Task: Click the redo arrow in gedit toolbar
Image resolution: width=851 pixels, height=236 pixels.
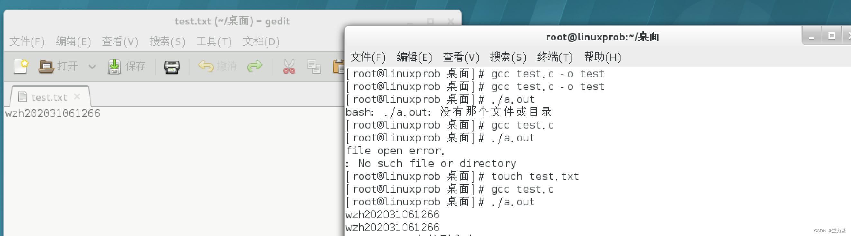Action: (x=255, y=66)
